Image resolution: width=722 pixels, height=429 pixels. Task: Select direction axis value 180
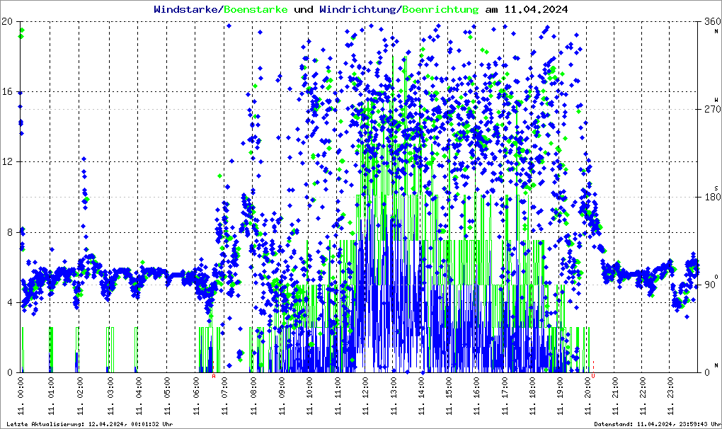(712, 197)
